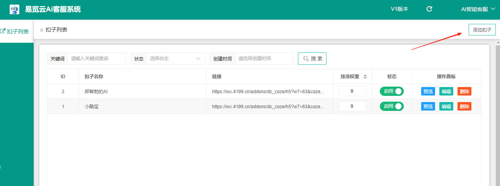Viewport: 500px width, 186px height.
Task: Preview the 小酷宝 row
Action: pyautogui.click(x=428, y=106)
